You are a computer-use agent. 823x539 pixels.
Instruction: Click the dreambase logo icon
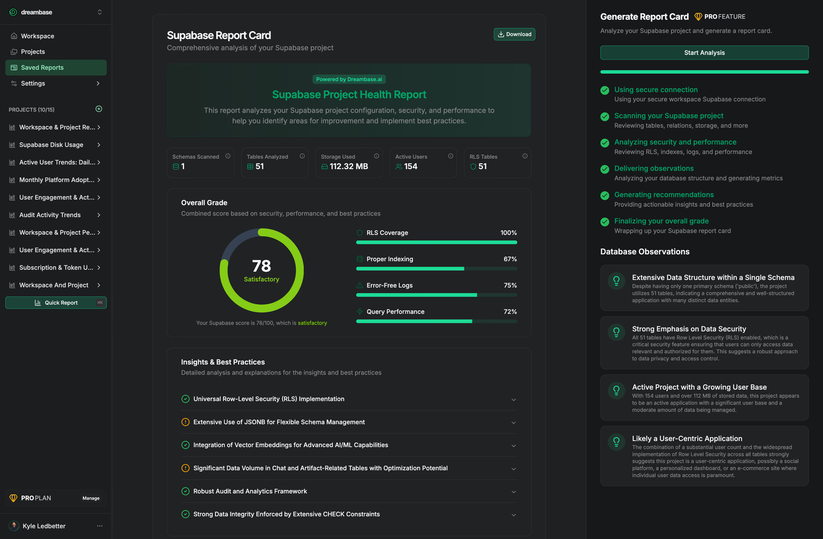click(13, 12)
